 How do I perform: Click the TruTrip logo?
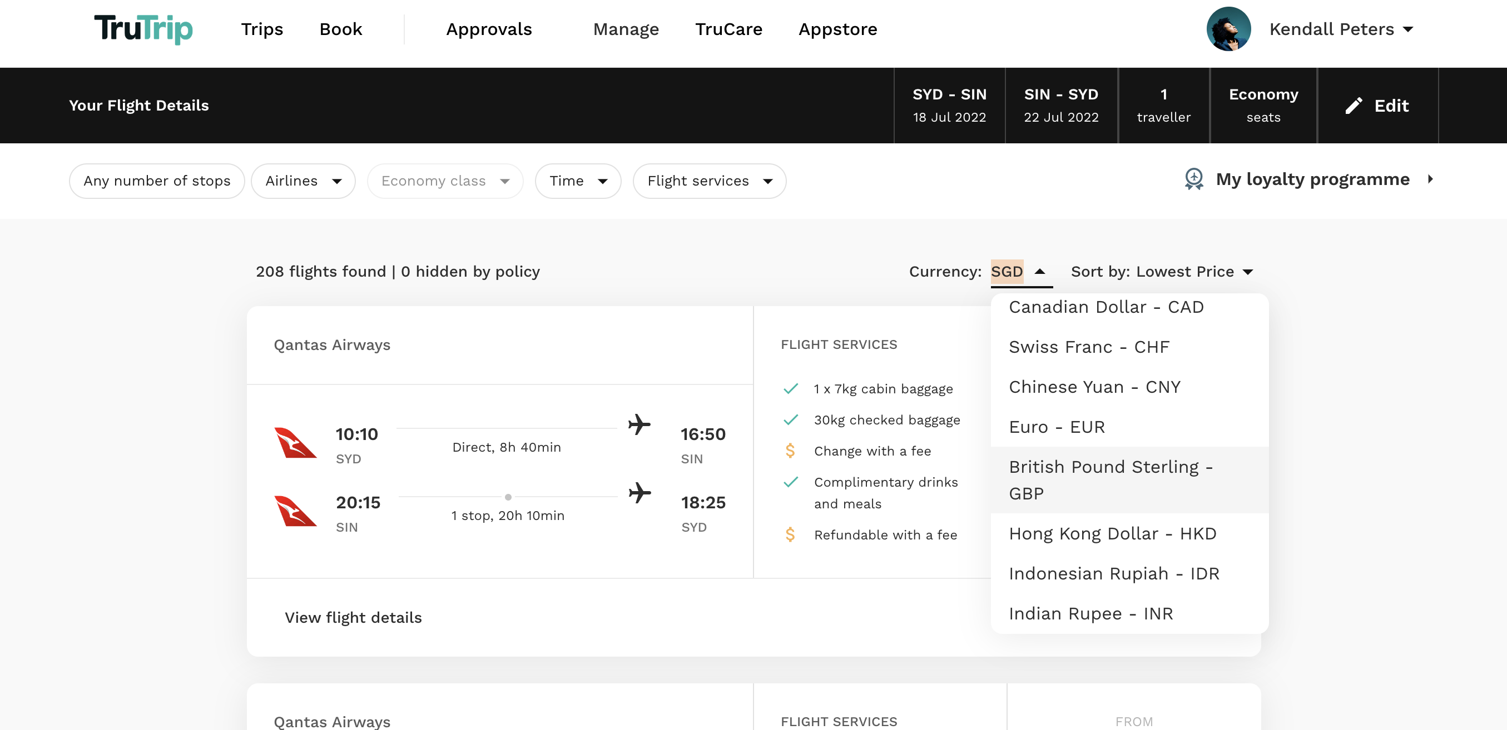pyautogui.click(x=143, y=29)
